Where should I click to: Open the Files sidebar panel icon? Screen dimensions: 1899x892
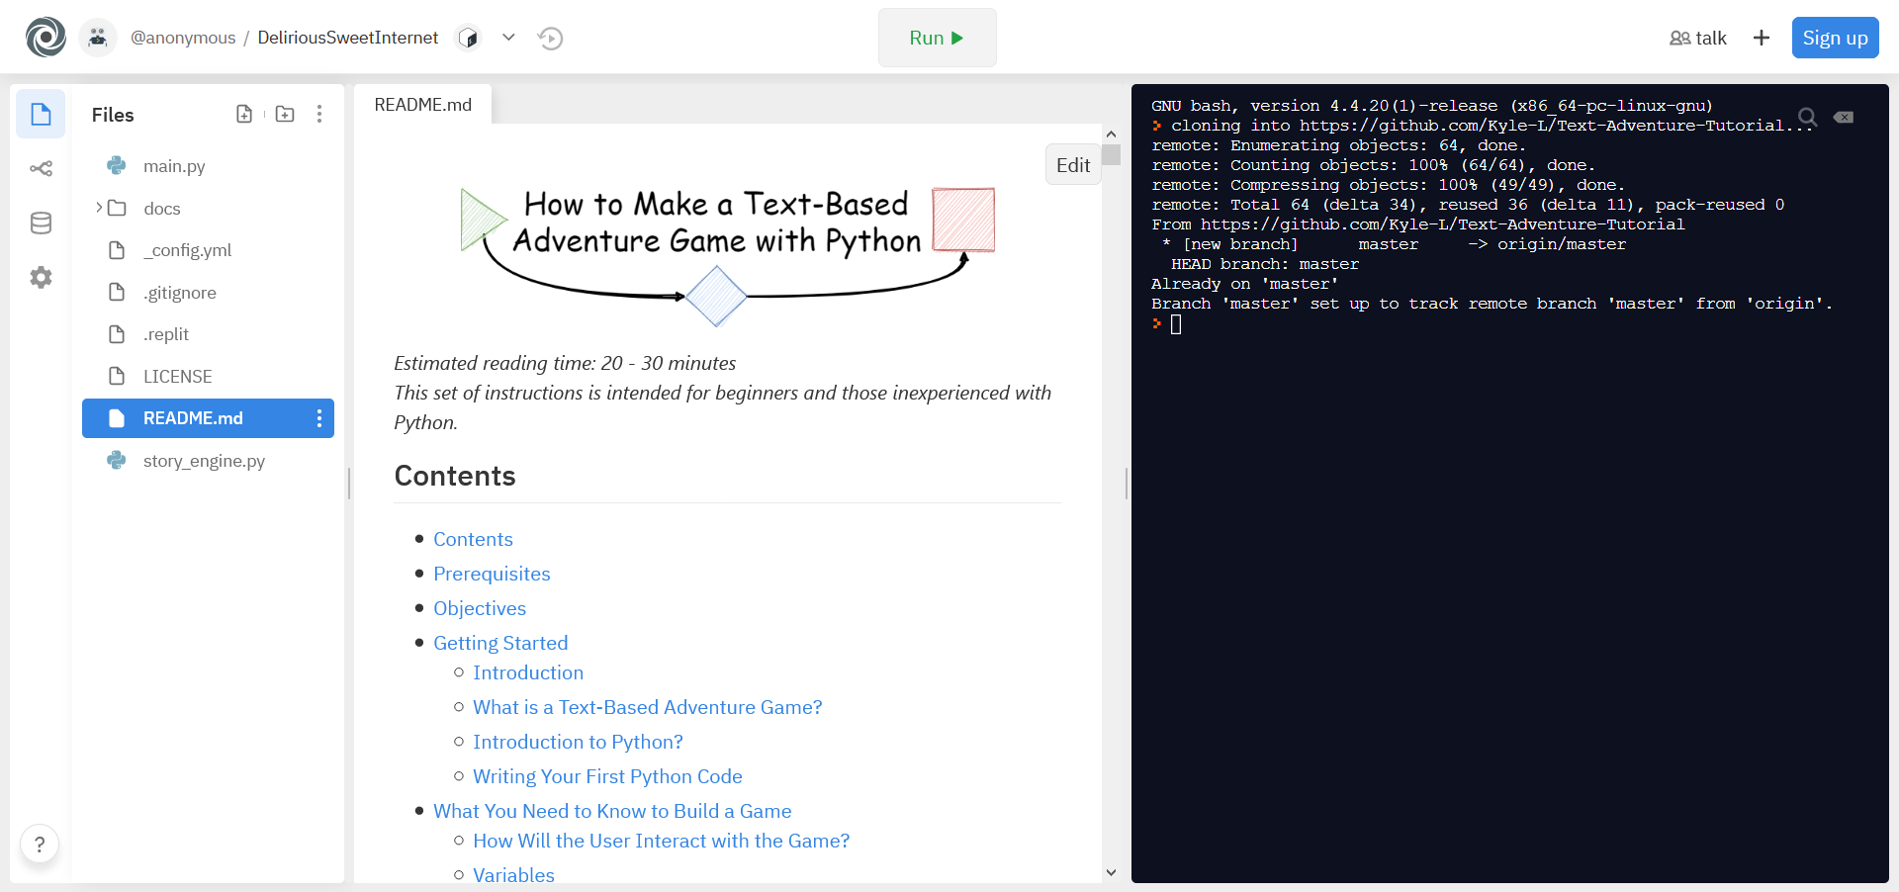[41, 114]
